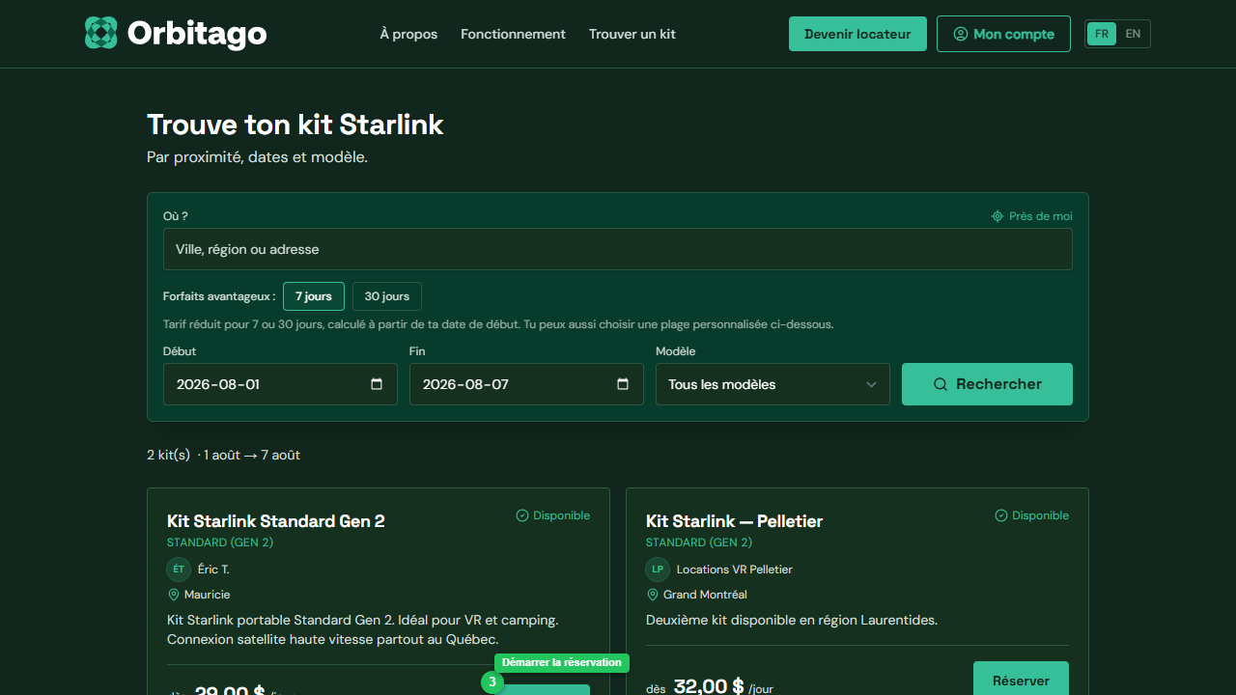Screen dimensions: 1236x695
Task: Click the Grand Montréal region text
Action: [705, 595]
